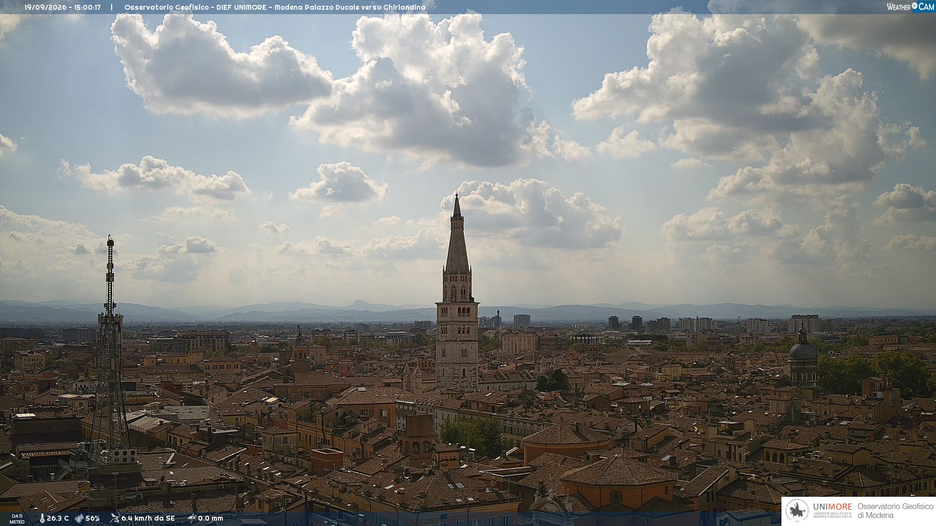
Task: Click the 6.4 km/h da SE wind reading
Action: pos(148,519)
